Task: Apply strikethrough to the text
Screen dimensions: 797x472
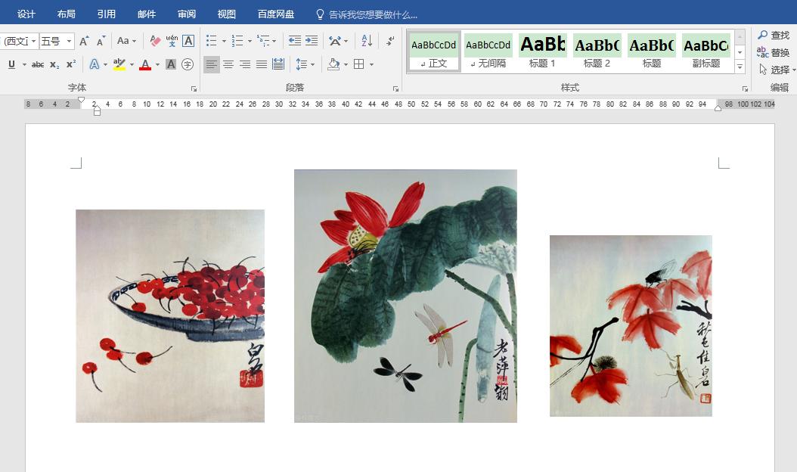Action: point(38,65)
